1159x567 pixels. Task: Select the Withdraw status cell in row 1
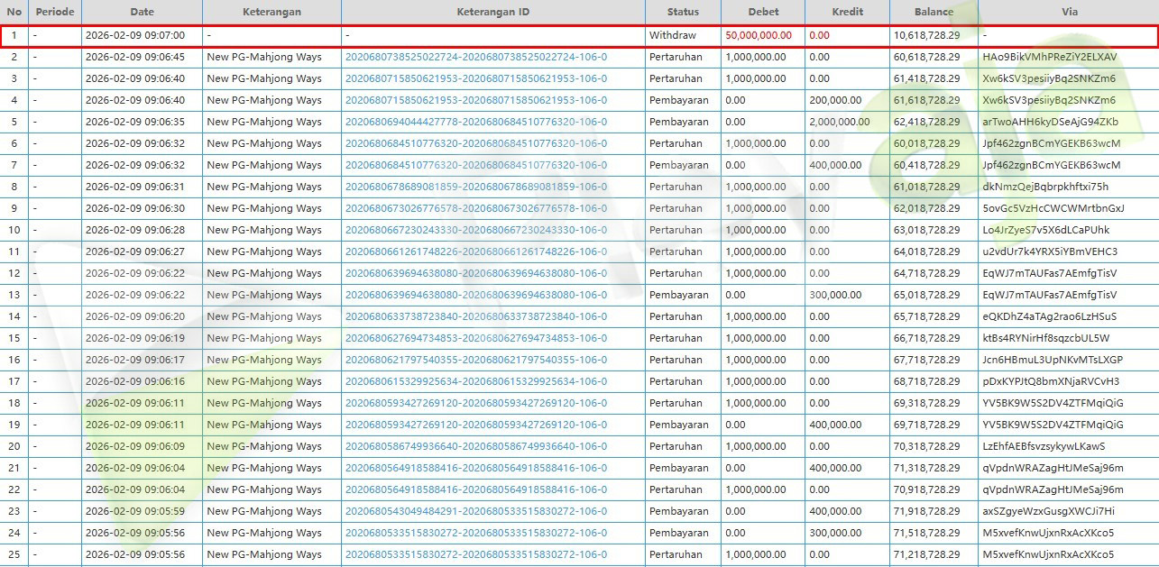[x=672, y=35]
